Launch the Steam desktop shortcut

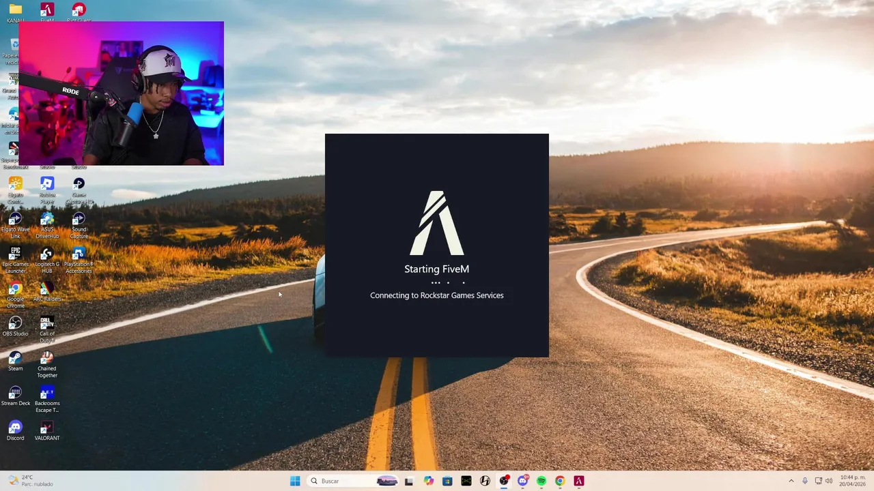(15, 361)
